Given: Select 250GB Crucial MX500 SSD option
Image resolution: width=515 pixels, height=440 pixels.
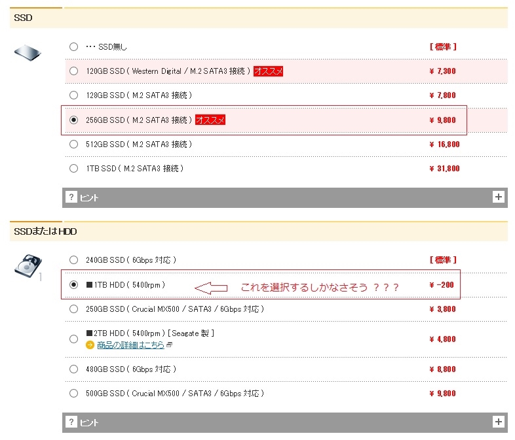Looking at the screenshot, I should pyautogui.click(x=73, y=309).
